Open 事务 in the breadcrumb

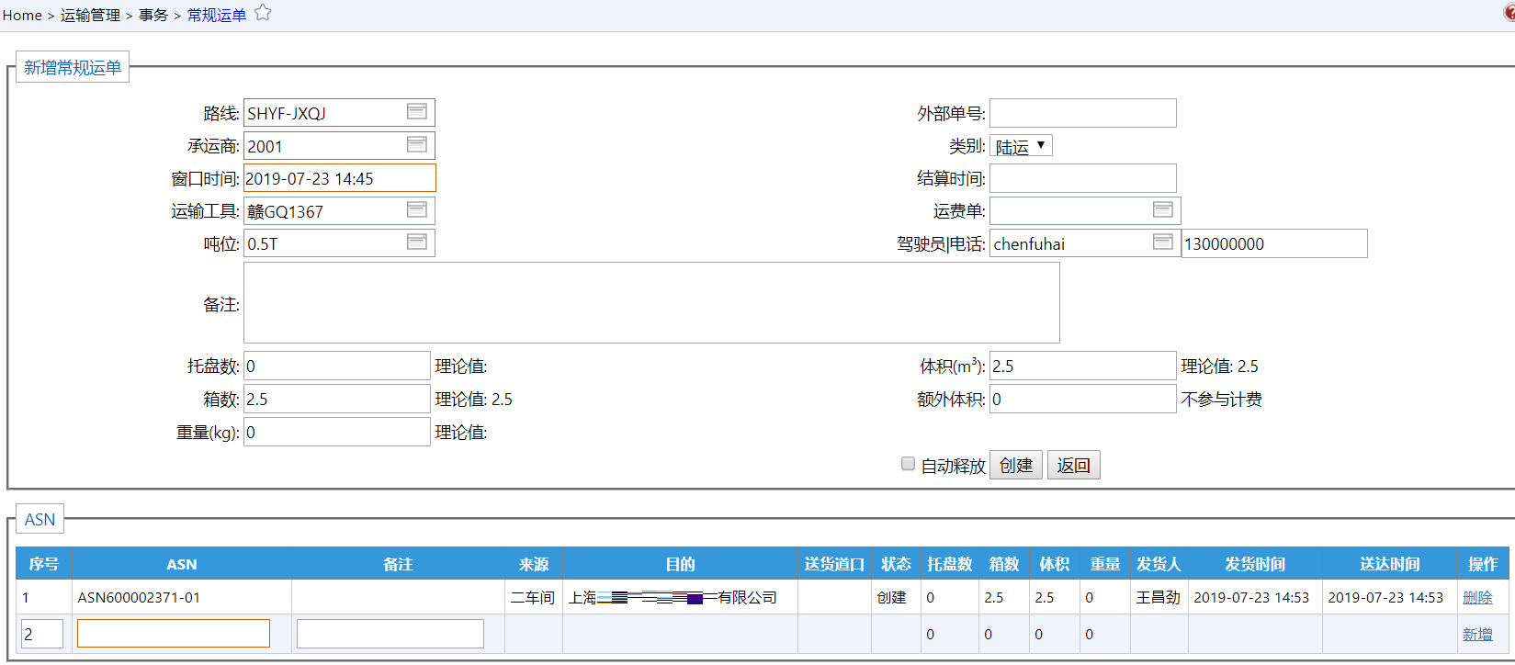(153, 15)
